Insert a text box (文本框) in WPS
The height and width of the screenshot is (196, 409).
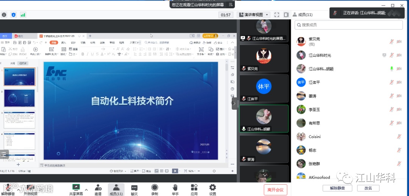click(201, 51)
